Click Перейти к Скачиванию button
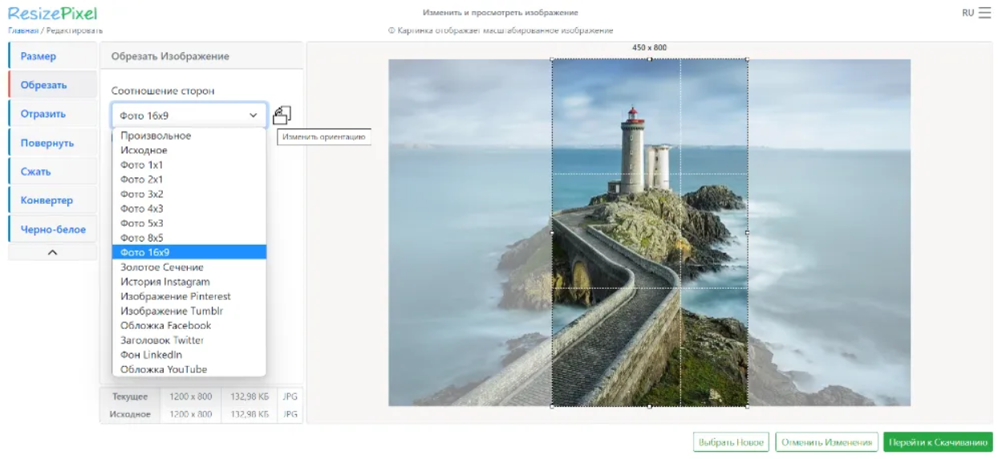998x459 pixels. 938,442
